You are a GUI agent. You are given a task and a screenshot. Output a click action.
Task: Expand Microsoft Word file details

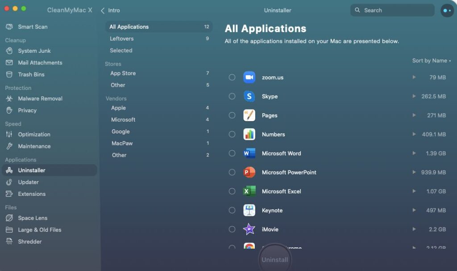pos(414,153)
